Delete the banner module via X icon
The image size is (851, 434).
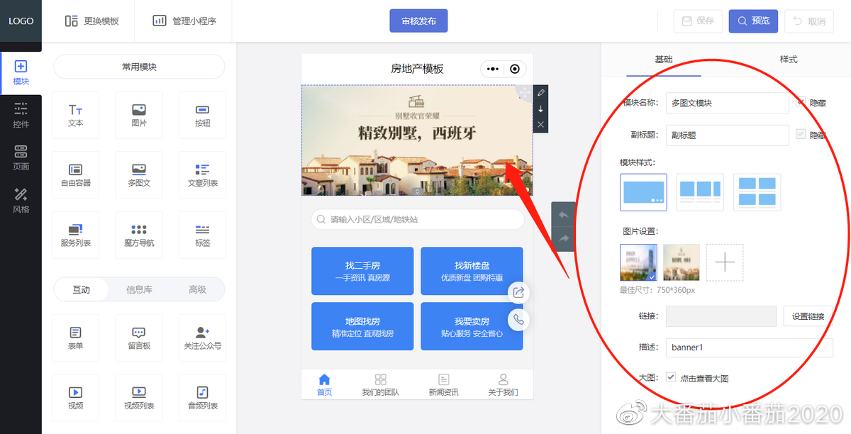(x=541, y=124)
